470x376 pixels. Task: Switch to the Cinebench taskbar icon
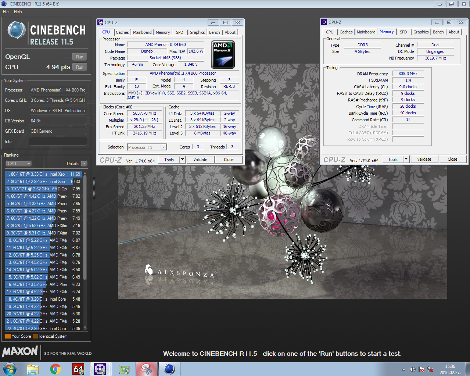(169, 369)
